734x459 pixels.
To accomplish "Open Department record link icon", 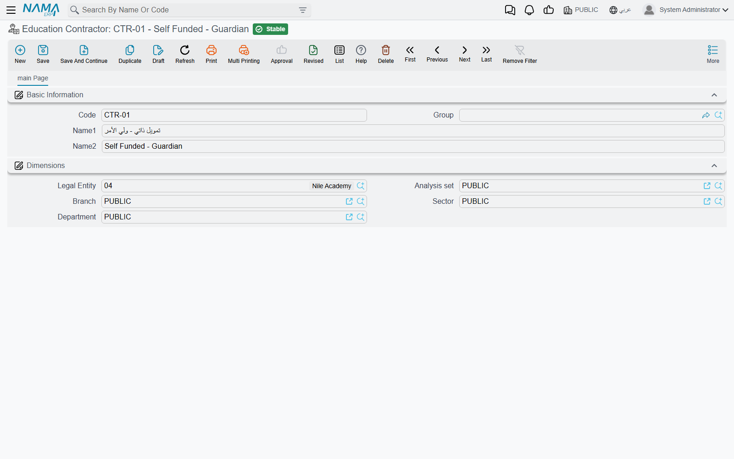I will 349,217.
